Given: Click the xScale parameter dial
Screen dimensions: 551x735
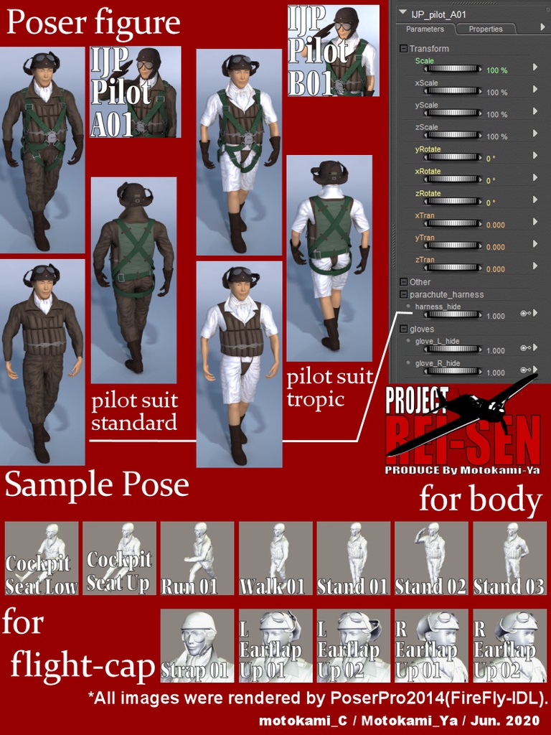Looking at the screenshot, I should pos(453,91).
